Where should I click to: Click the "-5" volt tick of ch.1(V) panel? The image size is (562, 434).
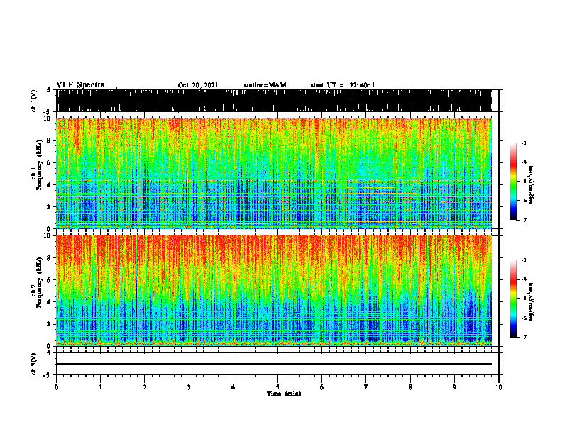48,112
